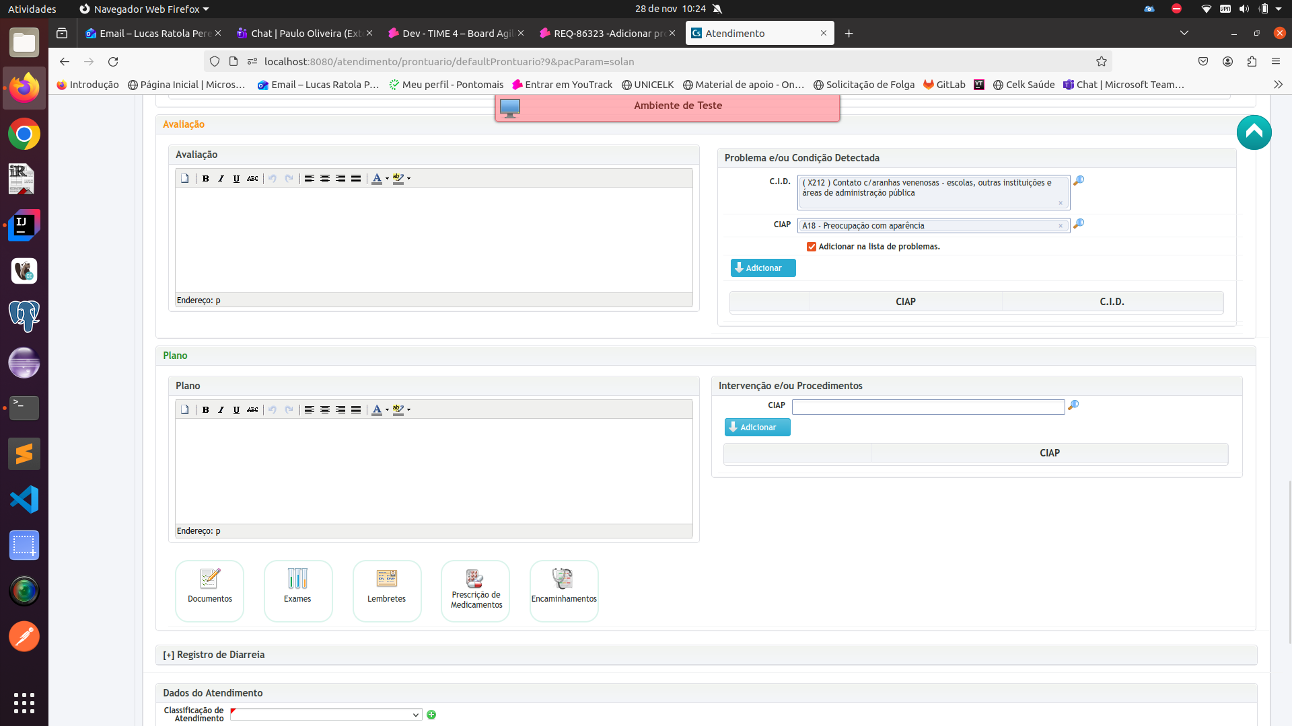This screenshot has height=726, width=1292.
Task: Open the Lembretes reminders icon
Action: [386, 590]
